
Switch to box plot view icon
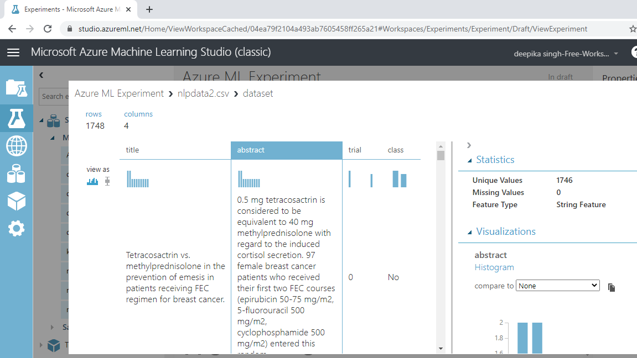(x=107, y=181)
